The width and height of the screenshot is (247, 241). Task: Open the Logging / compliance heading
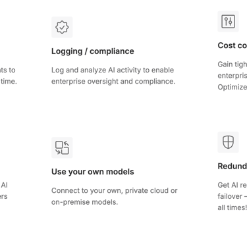[93, 51]
